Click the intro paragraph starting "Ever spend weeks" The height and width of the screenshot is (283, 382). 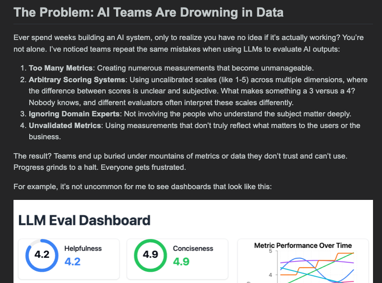(x=189, y=43)
